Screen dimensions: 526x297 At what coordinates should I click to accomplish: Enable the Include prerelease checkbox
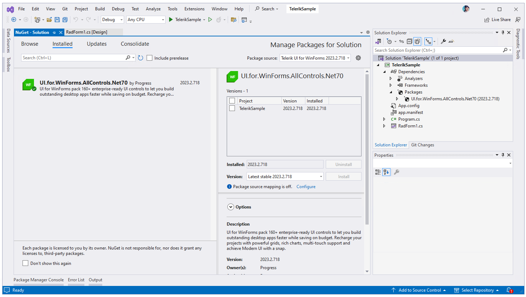(149, 58)
